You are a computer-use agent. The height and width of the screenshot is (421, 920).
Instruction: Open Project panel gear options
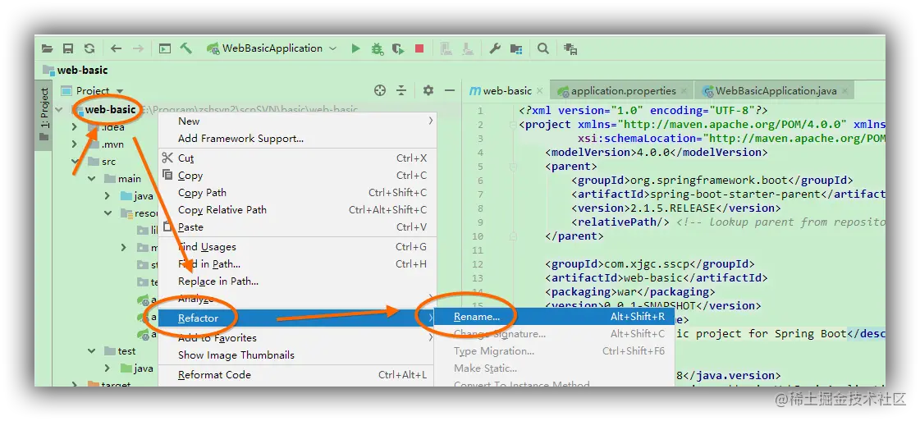click(428, 90)
